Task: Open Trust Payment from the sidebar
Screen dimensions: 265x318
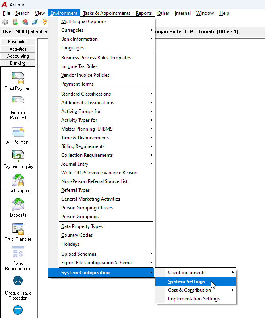Action: tap(18, 81)
